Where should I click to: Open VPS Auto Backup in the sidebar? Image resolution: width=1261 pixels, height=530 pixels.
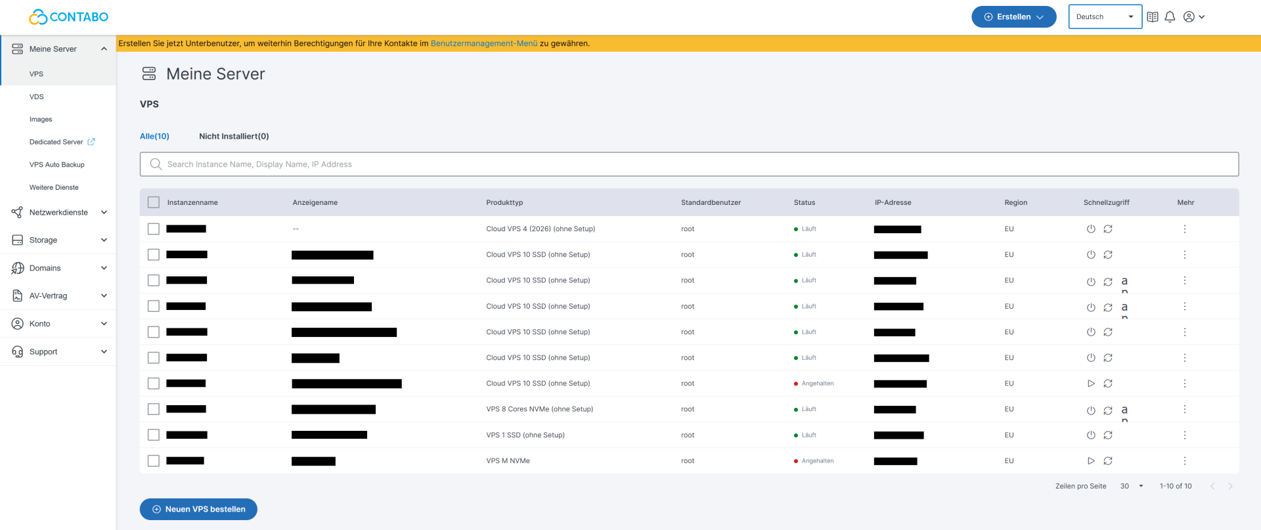[x=57, y=165]
